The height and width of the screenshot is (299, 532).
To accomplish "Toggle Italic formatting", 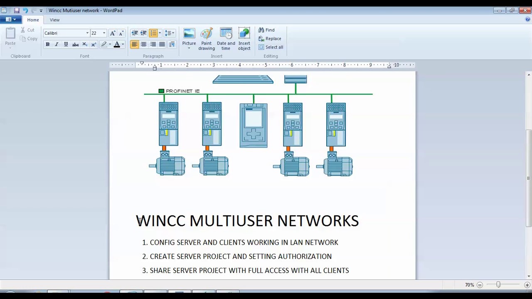I will 57,44.
